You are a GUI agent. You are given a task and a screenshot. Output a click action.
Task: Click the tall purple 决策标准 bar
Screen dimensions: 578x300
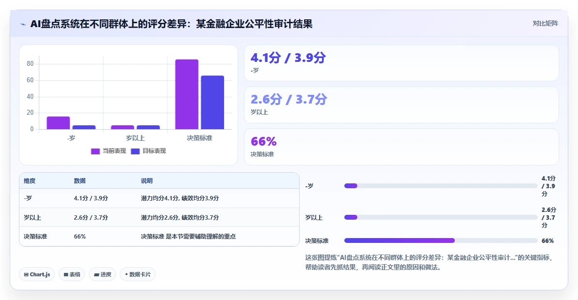[187, 94]
